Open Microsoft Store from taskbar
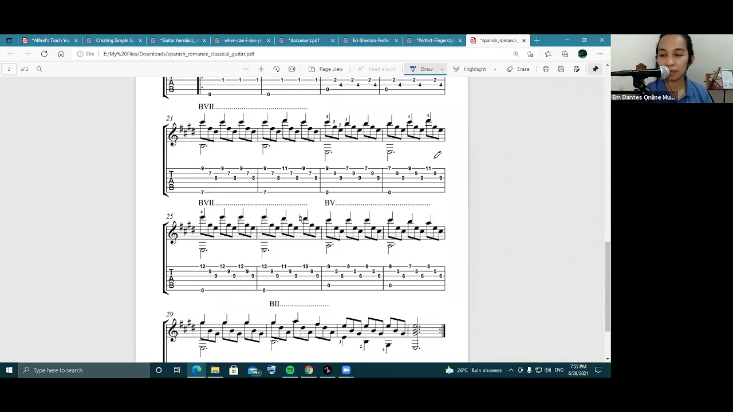The height and width of the screenshot is (412, 733). point(234,370)
